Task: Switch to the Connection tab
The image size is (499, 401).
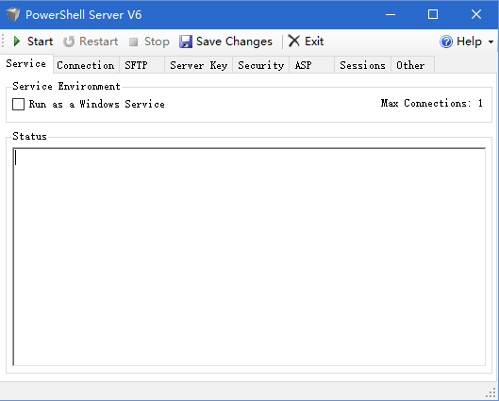Action: (x=86, y=65)
